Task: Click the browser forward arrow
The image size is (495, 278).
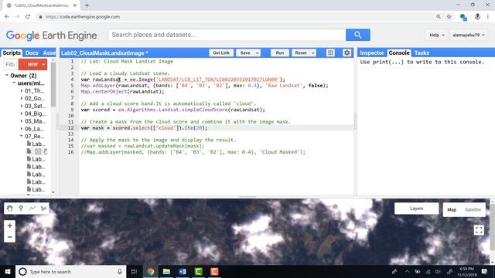Action: pos(17,17)
